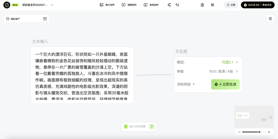Click the minimap canvas overview

pyautogui.click(x=254, y=116)
